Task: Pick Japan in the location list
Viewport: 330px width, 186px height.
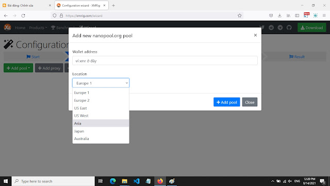Action: [x=101, y=131]
